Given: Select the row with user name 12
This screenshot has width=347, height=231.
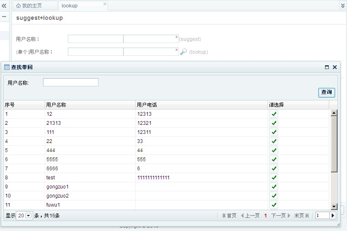Looking at the screenshot, I should (x=274, y=114).
